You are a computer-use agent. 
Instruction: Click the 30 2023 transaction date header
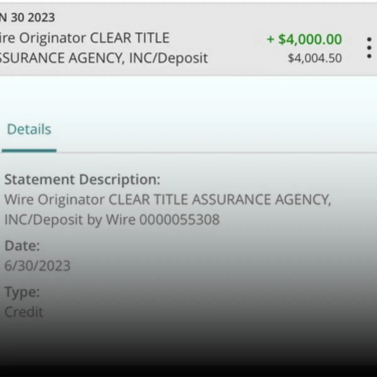33,18
